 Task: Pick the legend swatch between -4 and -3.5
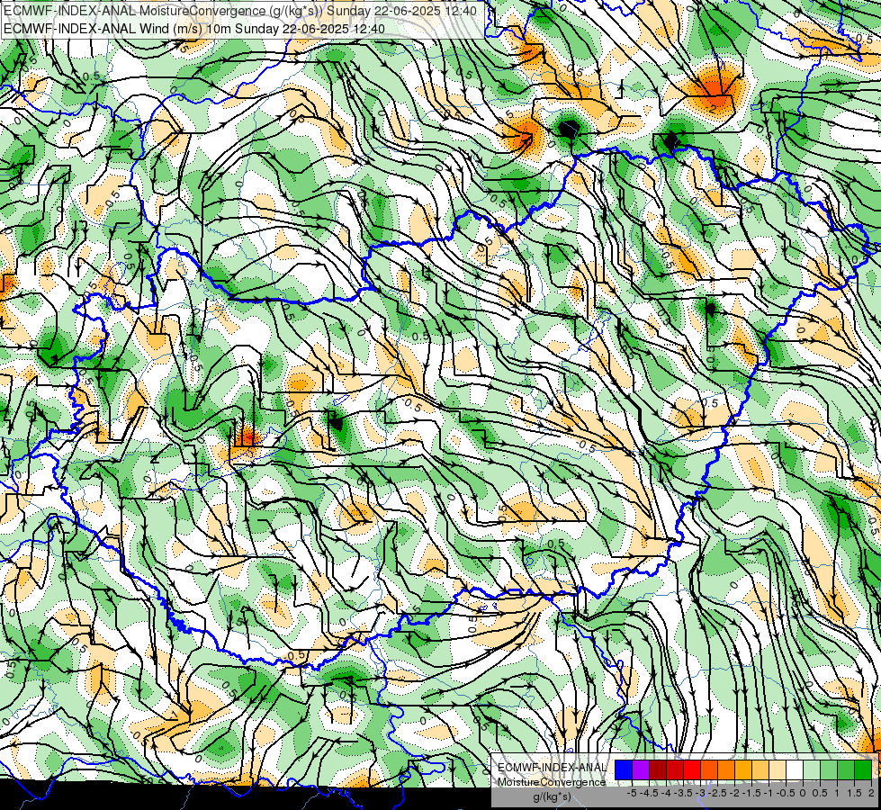[x=675, y=770]
